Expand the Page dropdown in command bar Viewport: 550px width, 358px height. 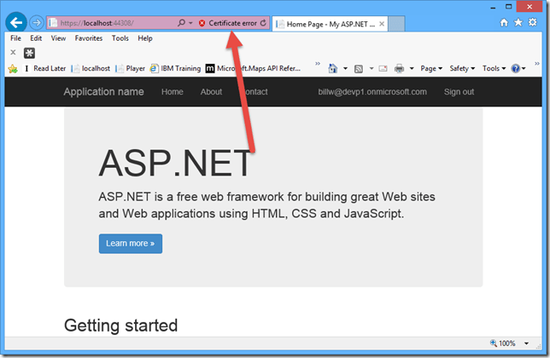point(430,68)
